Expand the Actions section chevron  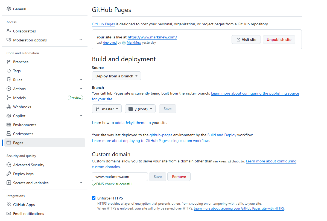tap(81, 89)
